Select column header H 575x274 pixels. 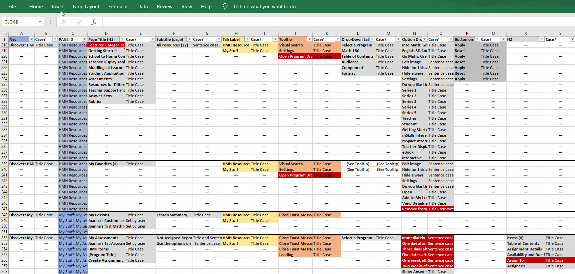[236, 34]
